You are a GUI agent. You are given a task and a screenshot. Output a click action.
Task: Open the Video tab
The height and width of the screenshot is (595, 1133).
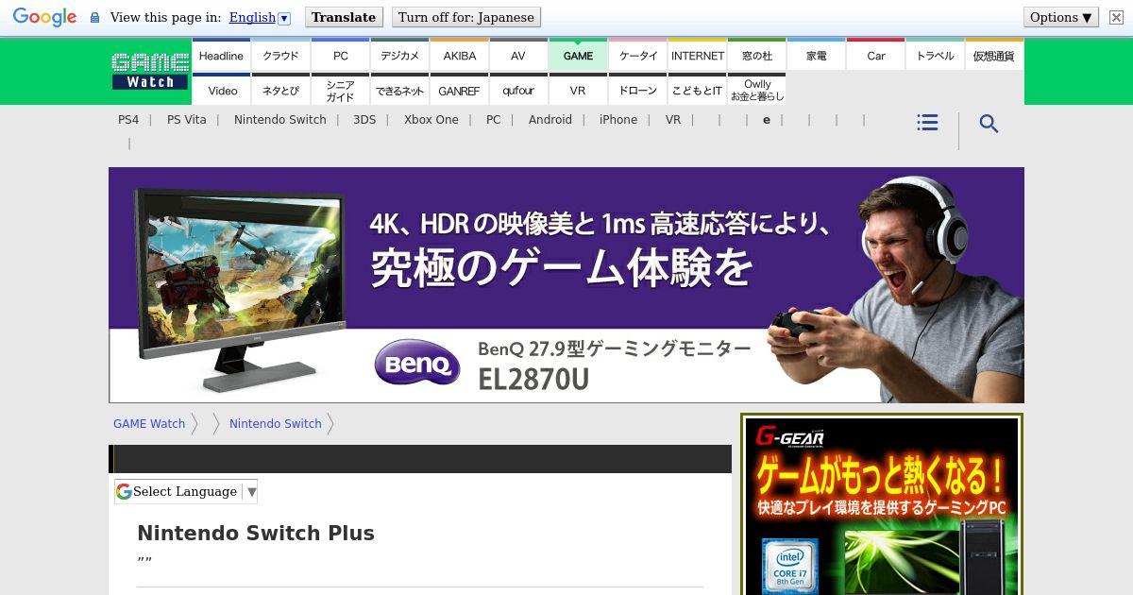pos(221,90)
